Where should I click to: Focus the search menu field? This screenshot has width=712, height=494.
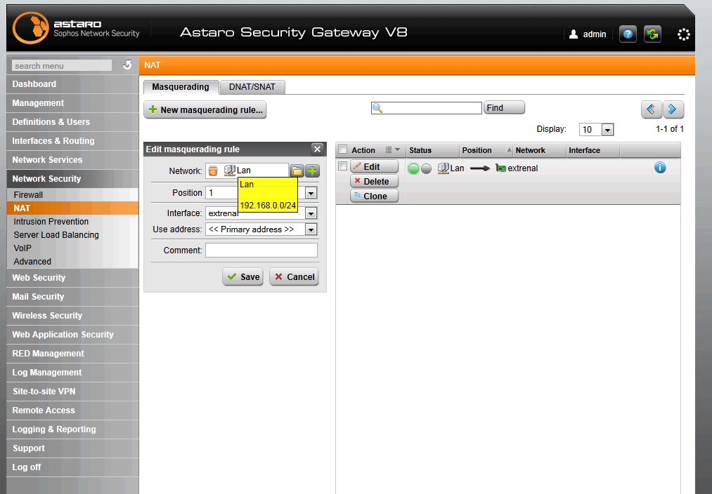62,66
